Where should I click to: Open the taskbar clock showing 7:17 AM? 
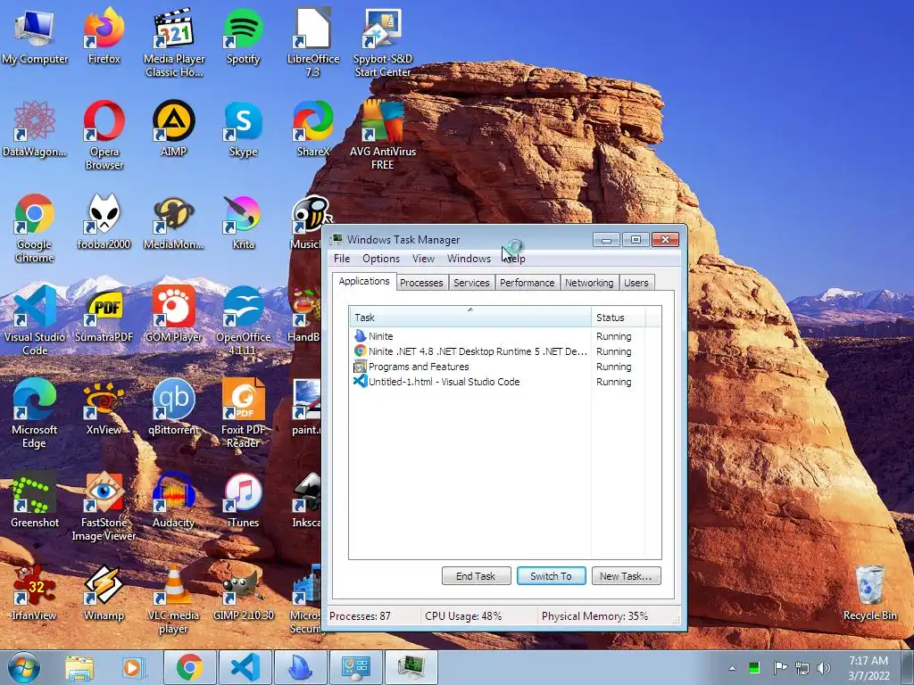pyautogui.click(x=868, y=668)
